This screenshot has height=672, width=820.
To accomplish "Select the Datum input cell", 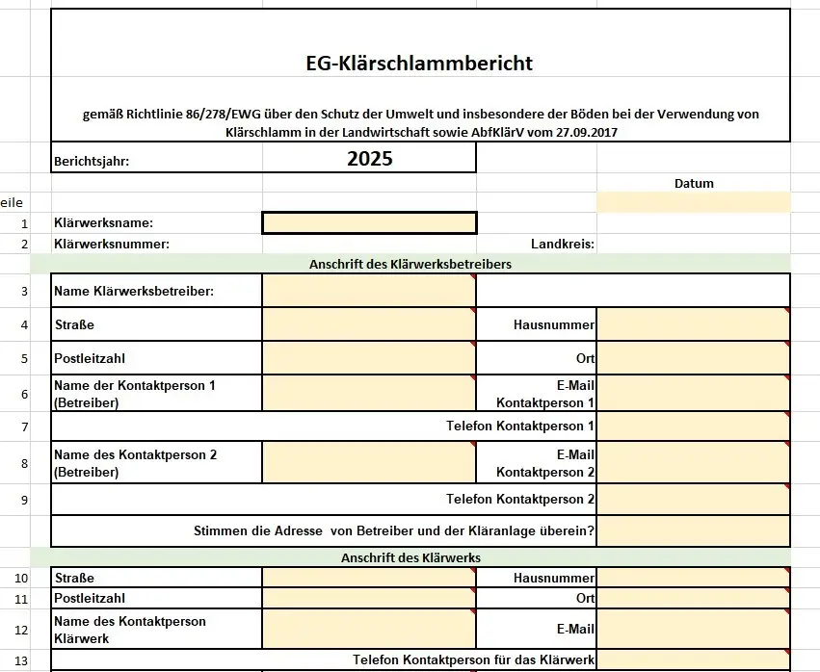I will tap(693, 202).
